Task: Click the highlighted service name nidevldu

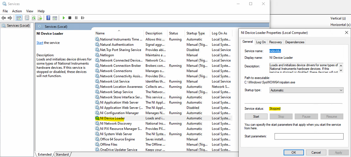Action: [x=275, y=51]
